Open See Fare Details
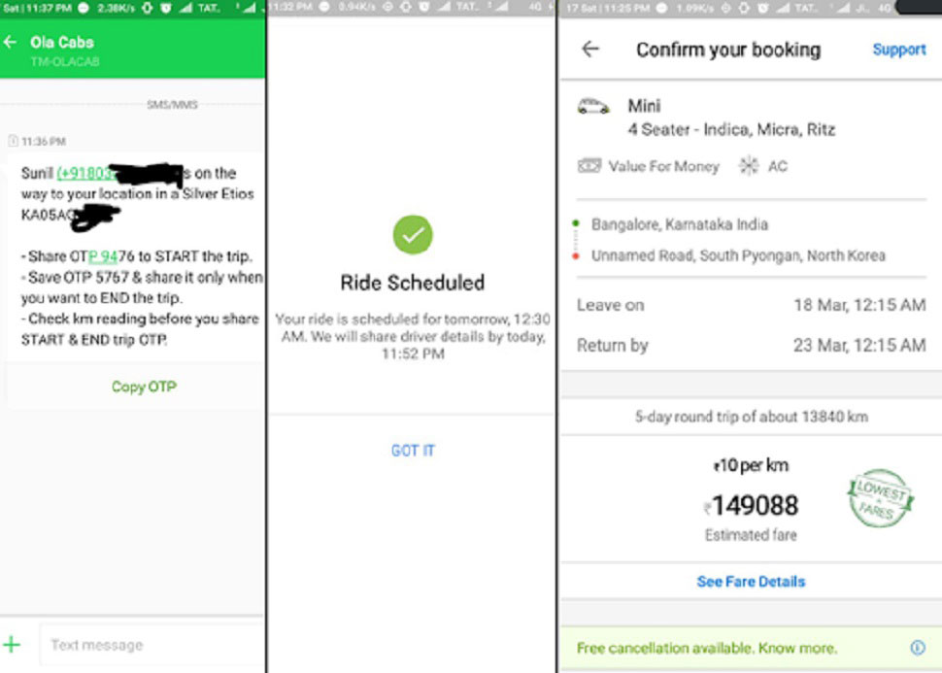Viewport: 942px width, 673px height. [751, 582]
